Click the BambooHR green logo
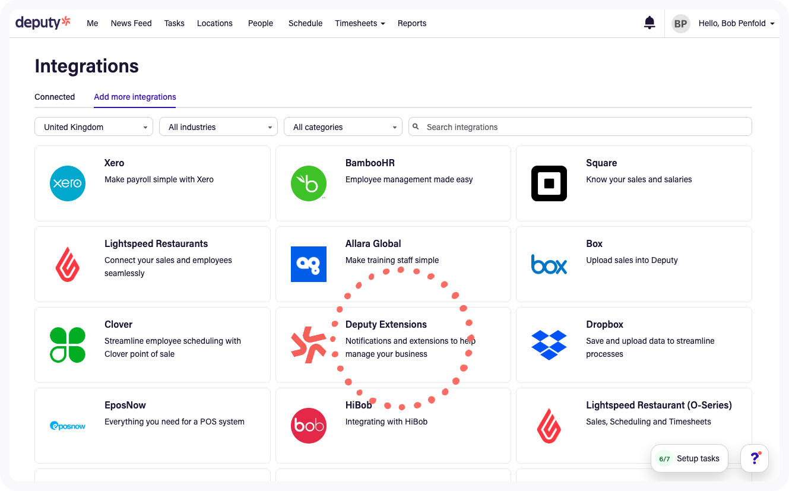 click(309, 183)
